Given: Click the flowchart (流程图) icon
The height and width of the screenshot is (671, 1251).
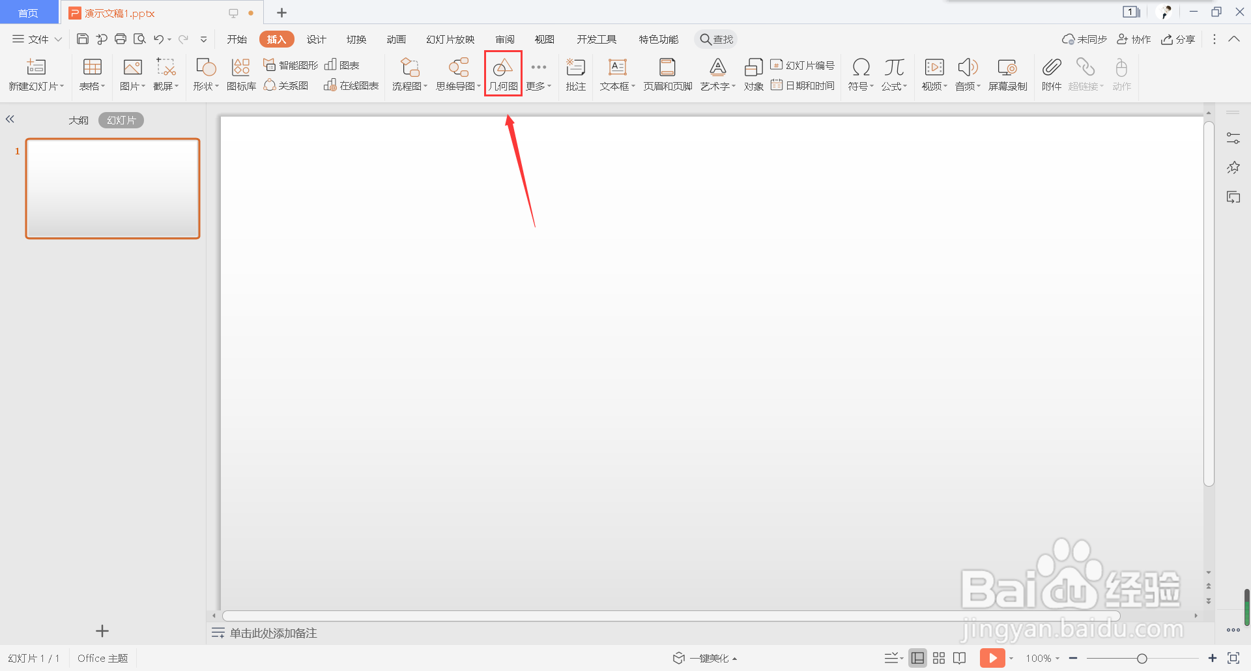Looking at the screenshot, I should coord(410,67).
